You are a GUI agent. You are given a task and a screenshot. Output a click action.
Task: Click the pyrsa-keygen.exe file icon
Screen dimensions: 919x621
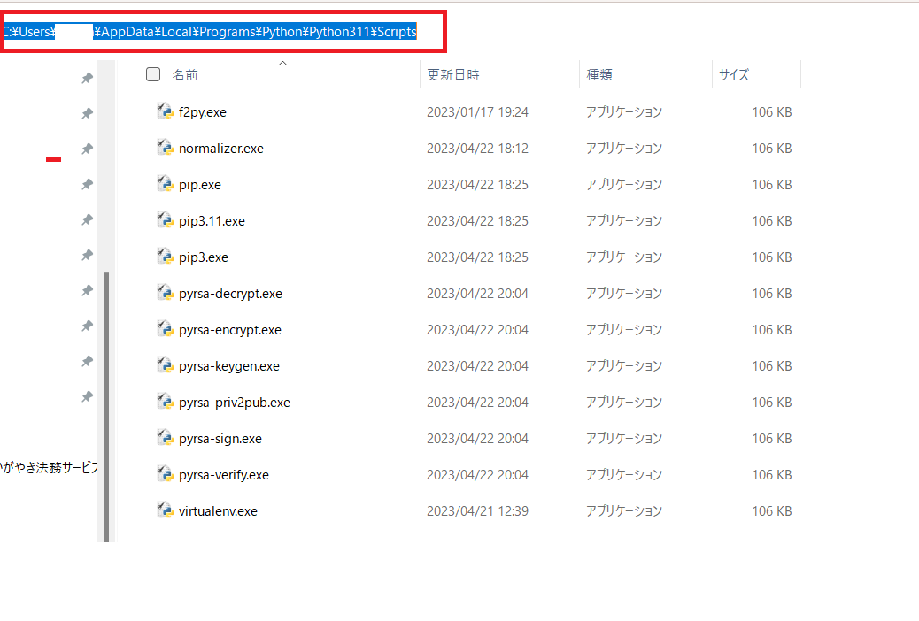[166, 365]
